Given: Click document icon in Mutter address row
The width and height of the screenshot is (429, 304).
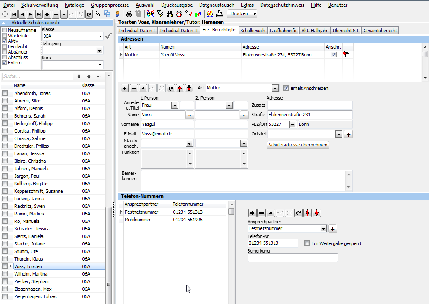Looking at the screenshot, I should click(346, 54).
